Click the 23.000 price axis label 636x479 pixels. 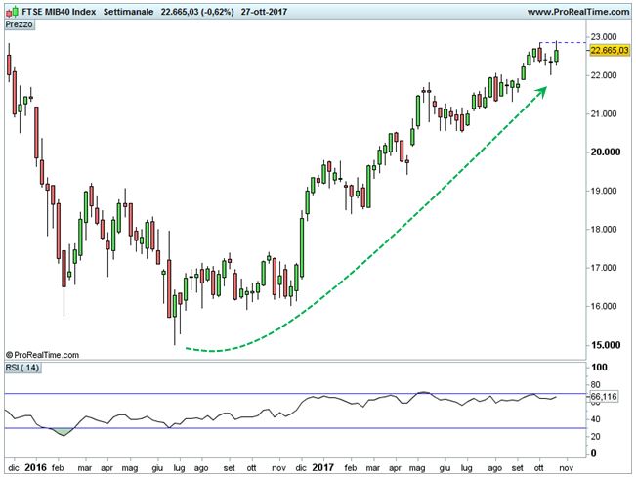(604, 37)
